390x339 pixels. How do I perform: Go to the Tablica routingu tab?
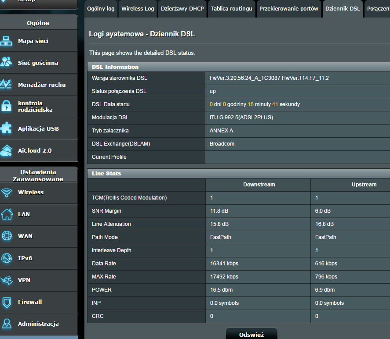click(x=231, y=9)
